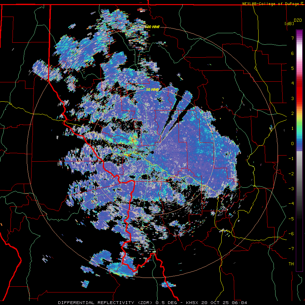Click the TH threshold label on the scale
This screenshot has width=305, height=305.
(x=291, y=264)
